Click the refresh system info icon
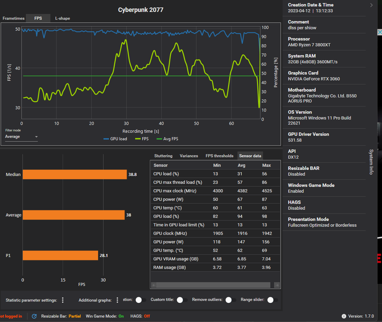The width and height of the screenshot is (382, 322). point(34,316)
